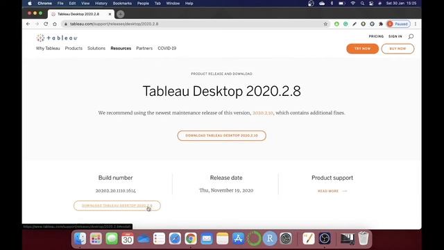The image size is (444, 250).
Task: Open the Partners navigation menu
Action: tap(144, 49)
